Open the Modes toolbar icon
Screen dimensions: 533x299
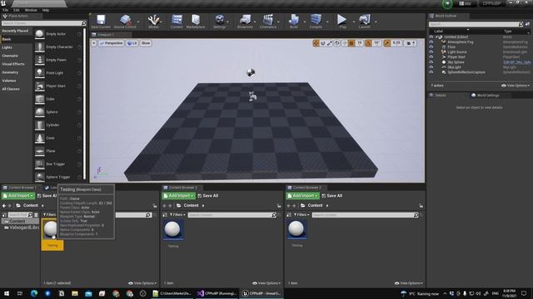point(153,22)
